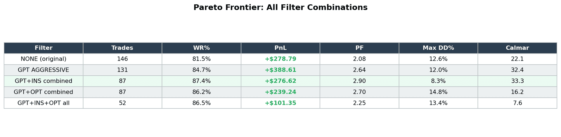Click the 146 trades cell
The image size is (561, 137).
[x=122, y=59]
